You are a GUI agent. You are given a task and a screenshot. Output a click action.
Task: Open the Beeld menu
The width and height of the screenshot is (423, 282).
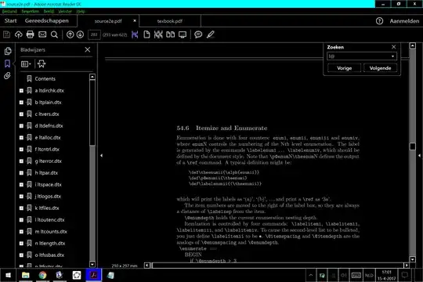tap(49, 11)
